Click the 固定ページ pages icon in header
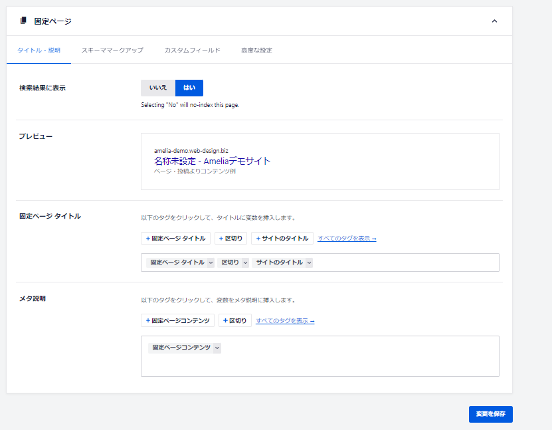The height and width of the screenshot is (430, 552). 23,21
